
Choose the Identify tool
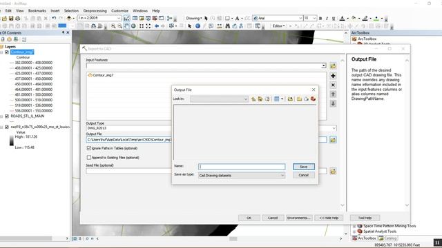[198, 26]
